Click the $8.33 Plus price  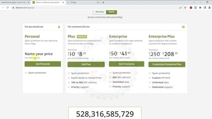tap(82, 54)
